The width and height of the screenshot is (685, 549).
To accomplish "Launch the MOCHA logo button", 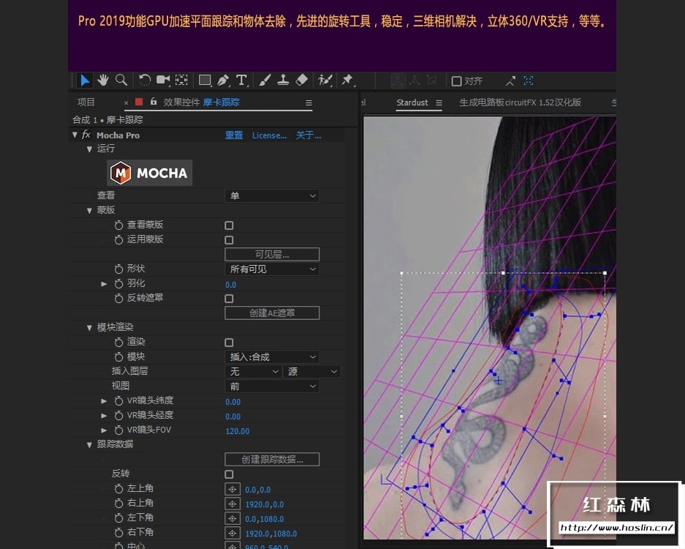I will click(x=149, y=173).
